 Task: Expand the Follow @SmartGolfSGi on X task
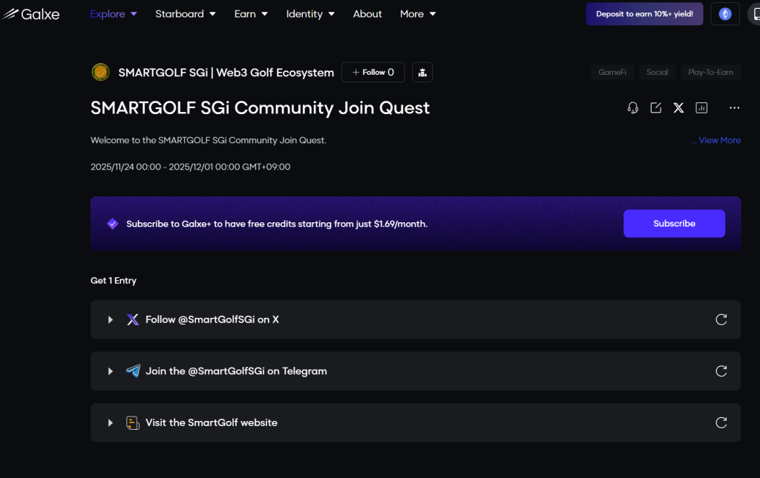pos(111,320)
